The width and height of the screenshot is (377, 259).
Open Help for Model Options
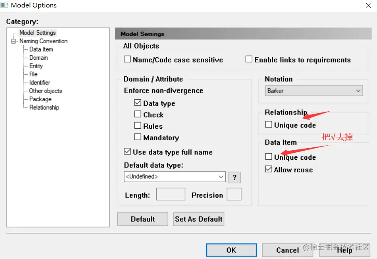click(345, 250)
